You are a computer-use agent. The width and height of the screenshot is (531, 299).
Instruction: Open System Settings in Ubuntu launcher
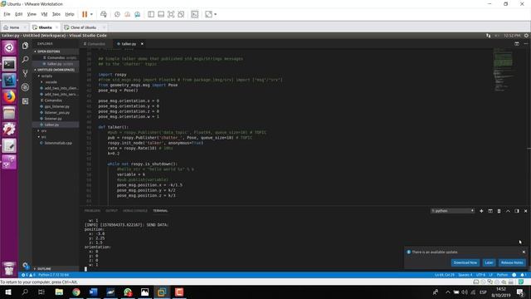(x=9, y=130)
